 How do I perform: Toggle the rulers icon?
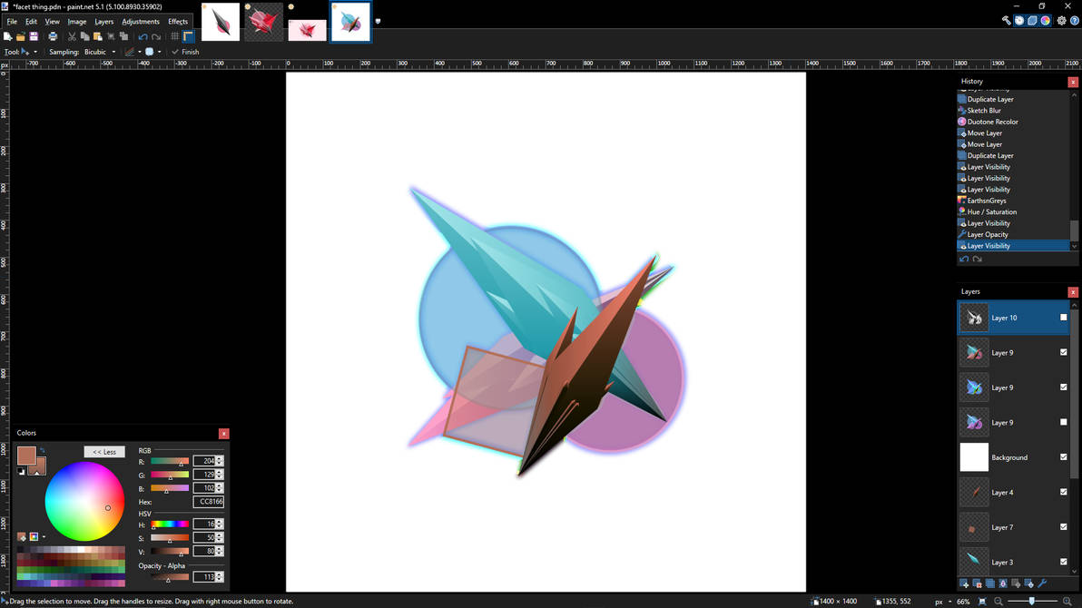pos(189,36)
